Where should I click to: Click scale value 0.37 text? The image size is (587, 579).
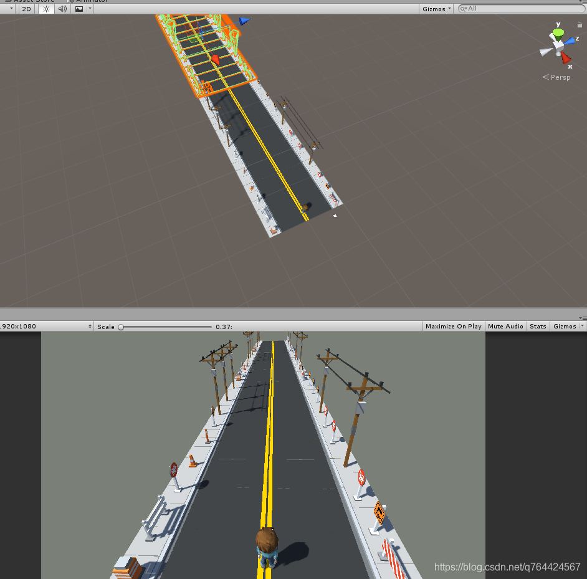pyautogui.click(x=224, y=327)
